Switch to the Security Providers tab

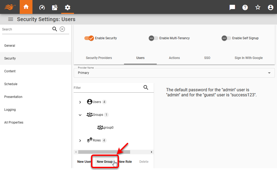(x=99, y=58)
